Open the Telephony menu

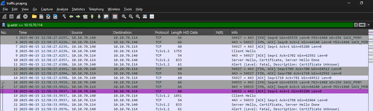point(96,9)
